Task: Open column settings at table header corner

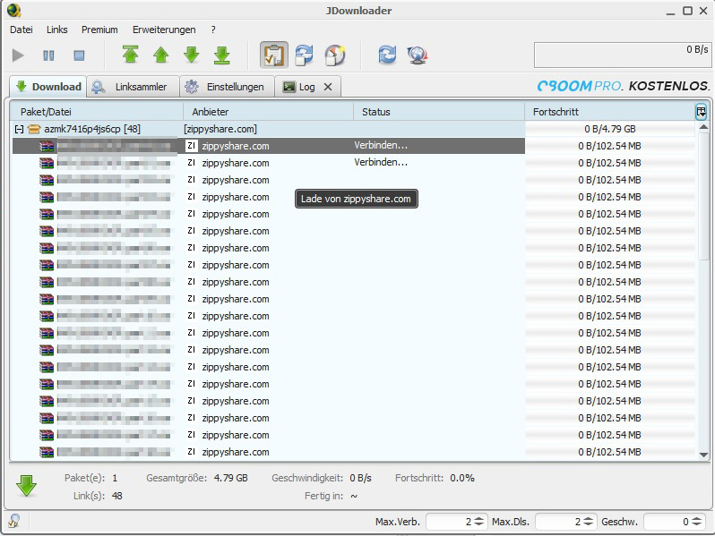Action: point(701,112)
